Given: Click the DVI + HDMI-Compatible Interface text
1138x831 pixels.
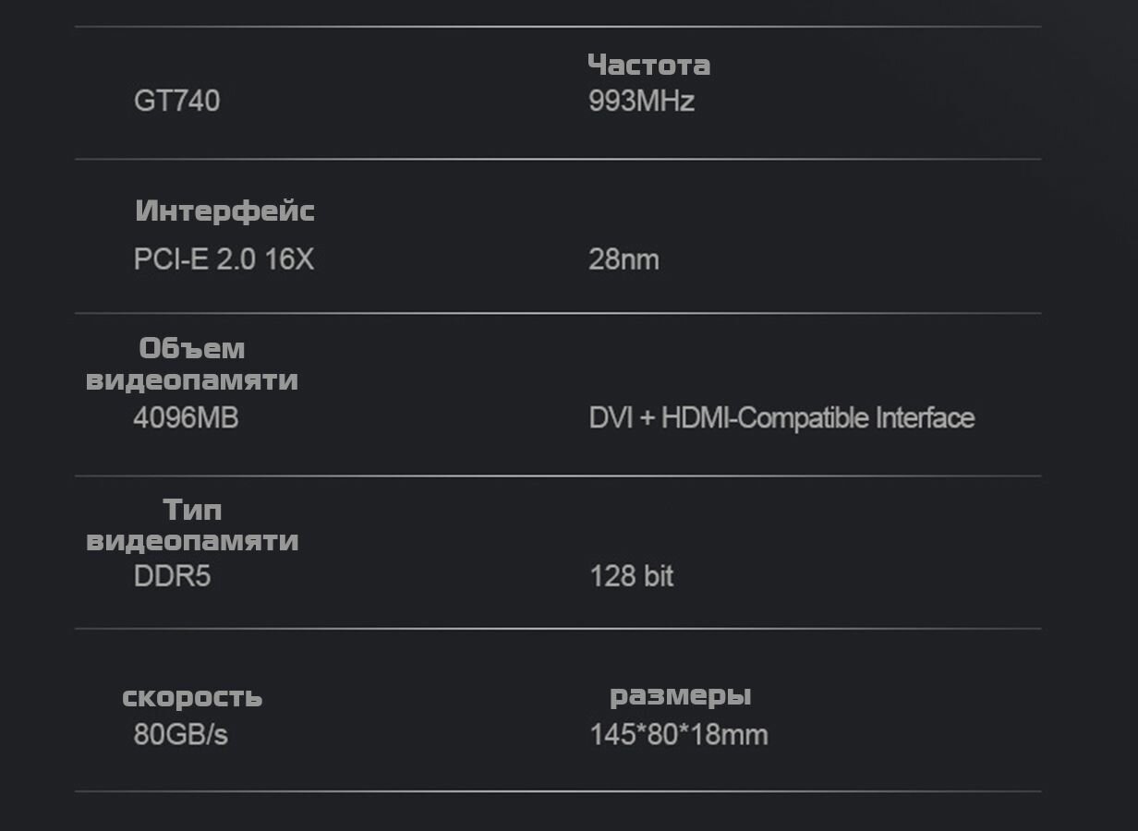Looking at the screenshot, I should (781, 418).
